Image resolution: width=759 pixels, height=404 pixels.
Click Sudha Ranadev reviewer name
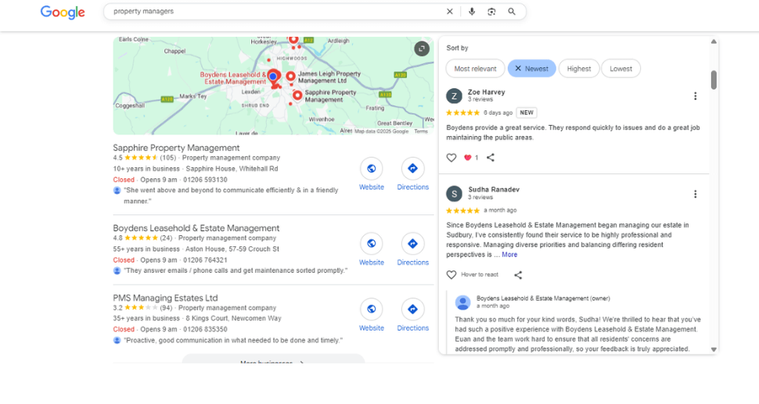coord(494,189)
